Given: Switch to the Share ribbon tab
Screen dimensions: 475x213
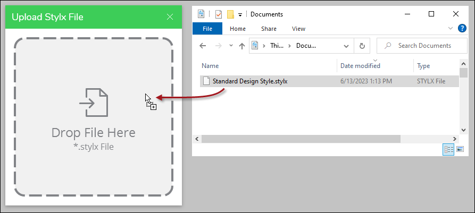Looking at the screenshot, I should (269, 29).
